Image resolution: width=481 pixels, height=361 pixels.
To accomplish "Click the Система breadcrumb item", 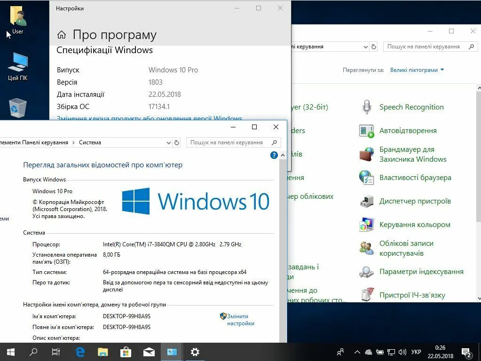I will [x=90, y=142].
